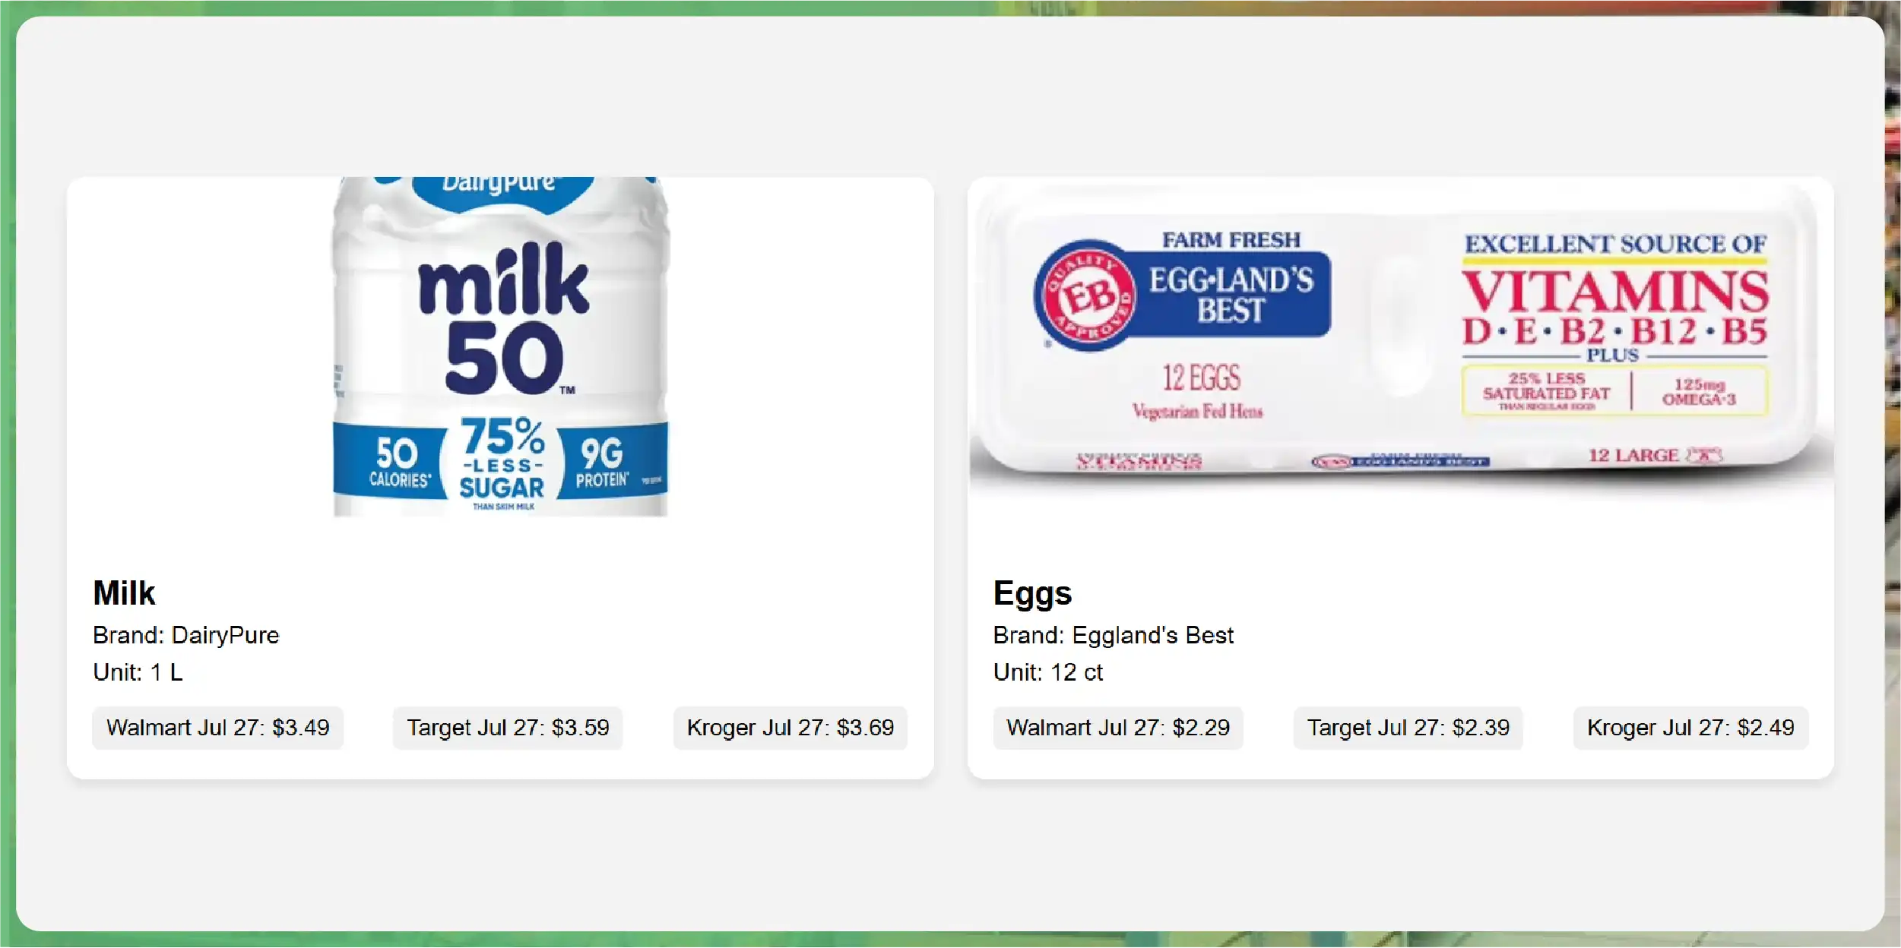Click the 9G Protein badge on milk bottle
Image resolution: width=1901 pixels, height=948 pixels.
coord(602,462)
